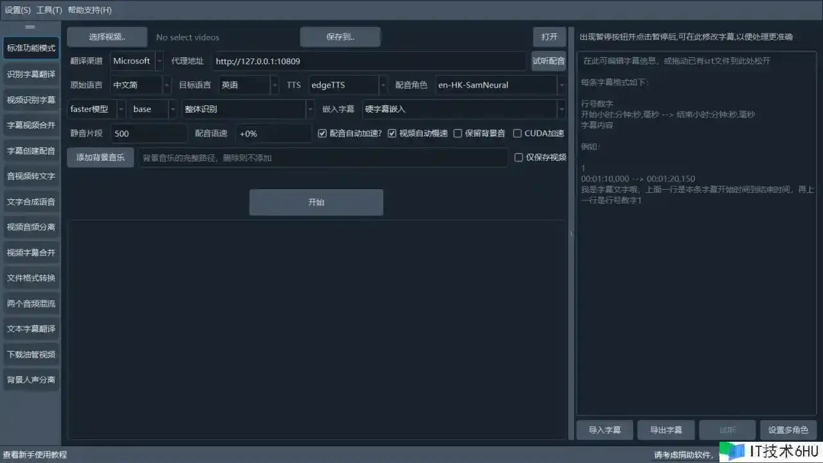The image size is (823, 463).
Task: Click the 选择视频 button
Action: pyautogui.click(x=107, y=37)
